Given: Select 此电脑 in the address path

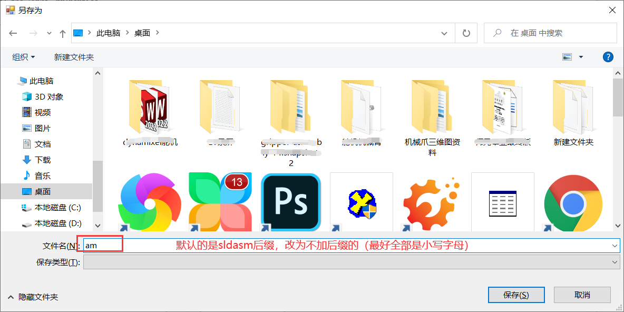Looking at the screenshot, I should [x=108, y=33].
